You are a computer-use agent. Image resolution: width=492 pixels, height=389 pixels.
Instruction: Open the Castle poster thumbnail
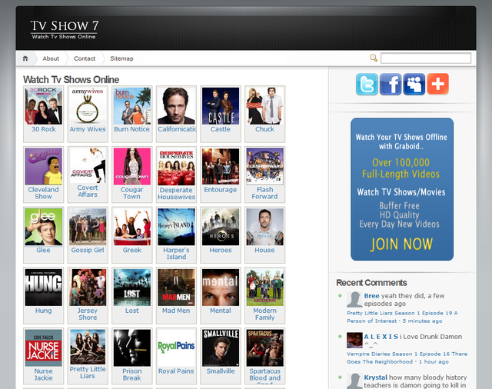[221, 106]
